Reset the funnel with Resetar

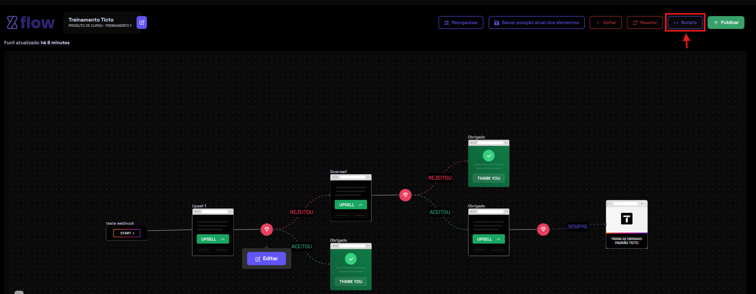click(x=644, y=23)
